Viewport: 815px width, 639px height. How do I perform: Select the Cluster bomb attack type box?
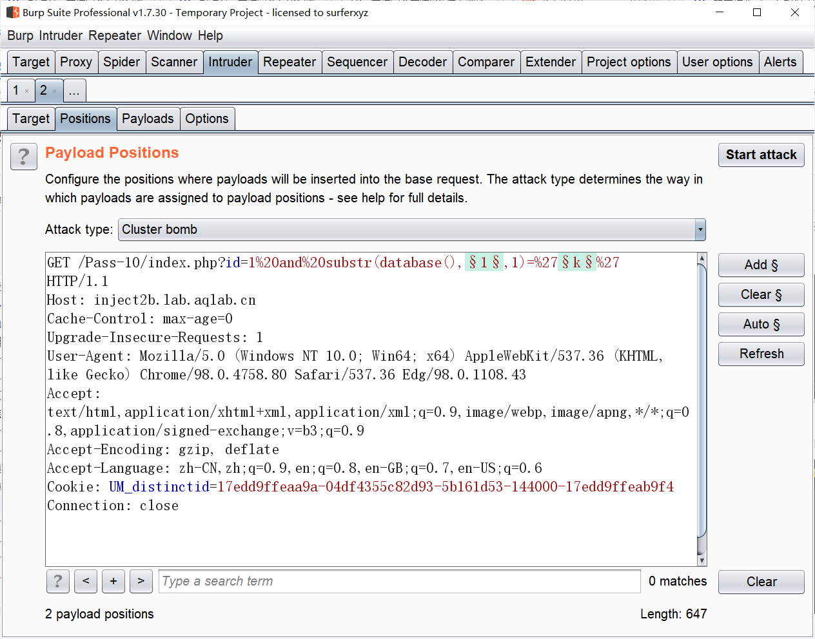coord(411,229)
